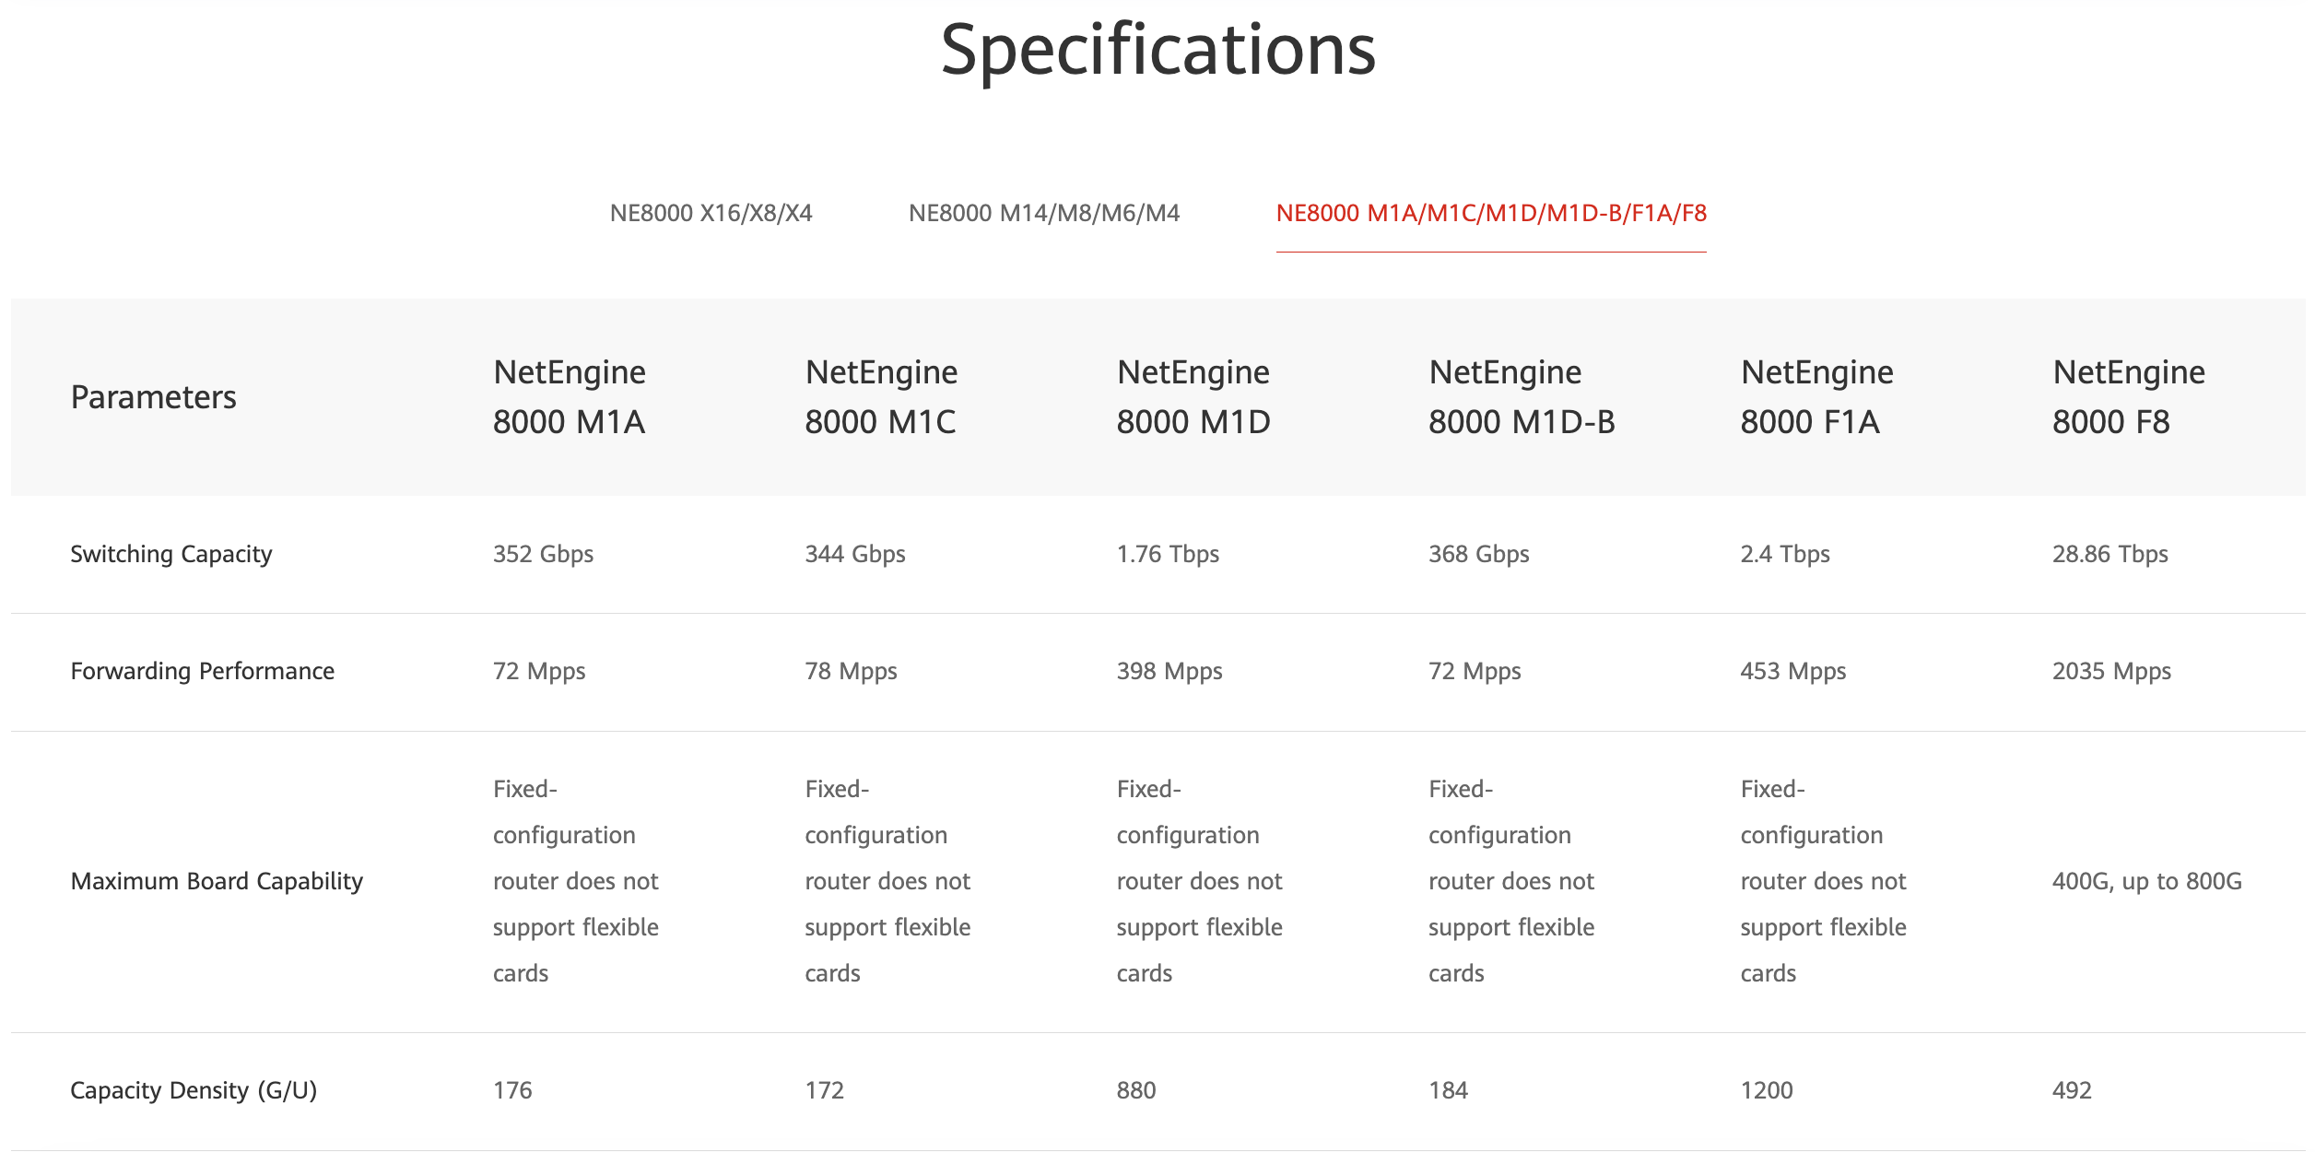Select the Forwarding Performance row label

pos(202,671)
